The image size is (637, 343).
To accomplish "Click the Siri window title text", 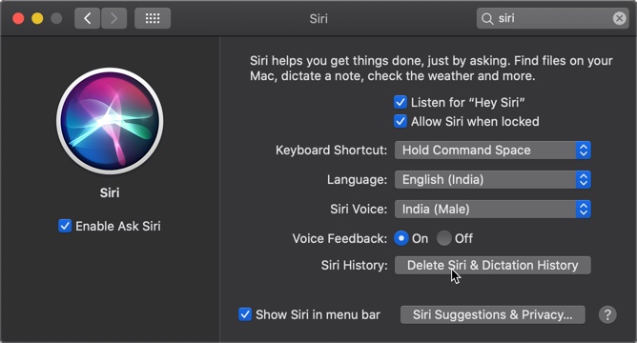I will pyautogui.click(x=318, y=19).
